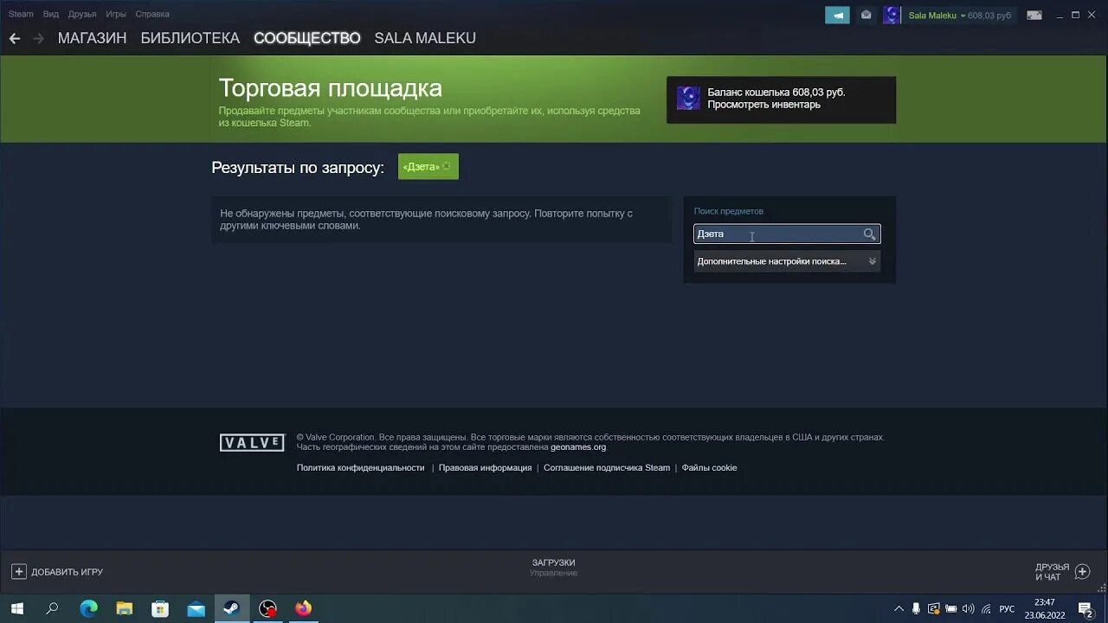Expand Дополнительные настройки поиска dropdown
The image size is (1108, 623).
[x=787, y=261]
